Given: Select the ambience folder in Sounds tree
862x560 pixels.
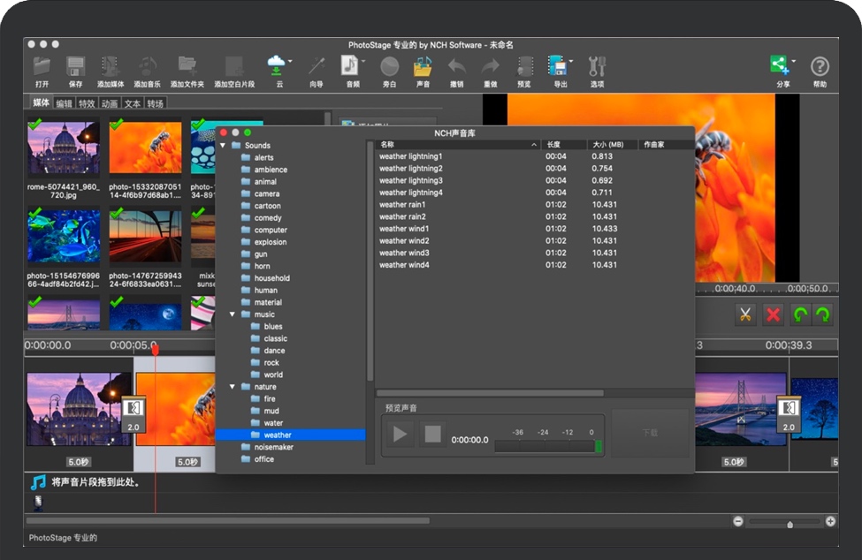Looking at the screenshot, I should click(271, 170).
